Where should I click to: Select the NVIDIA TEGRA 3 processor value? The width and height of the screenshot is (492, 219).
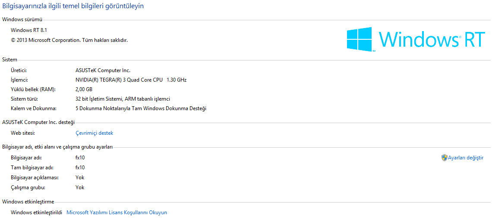point(131,80)
